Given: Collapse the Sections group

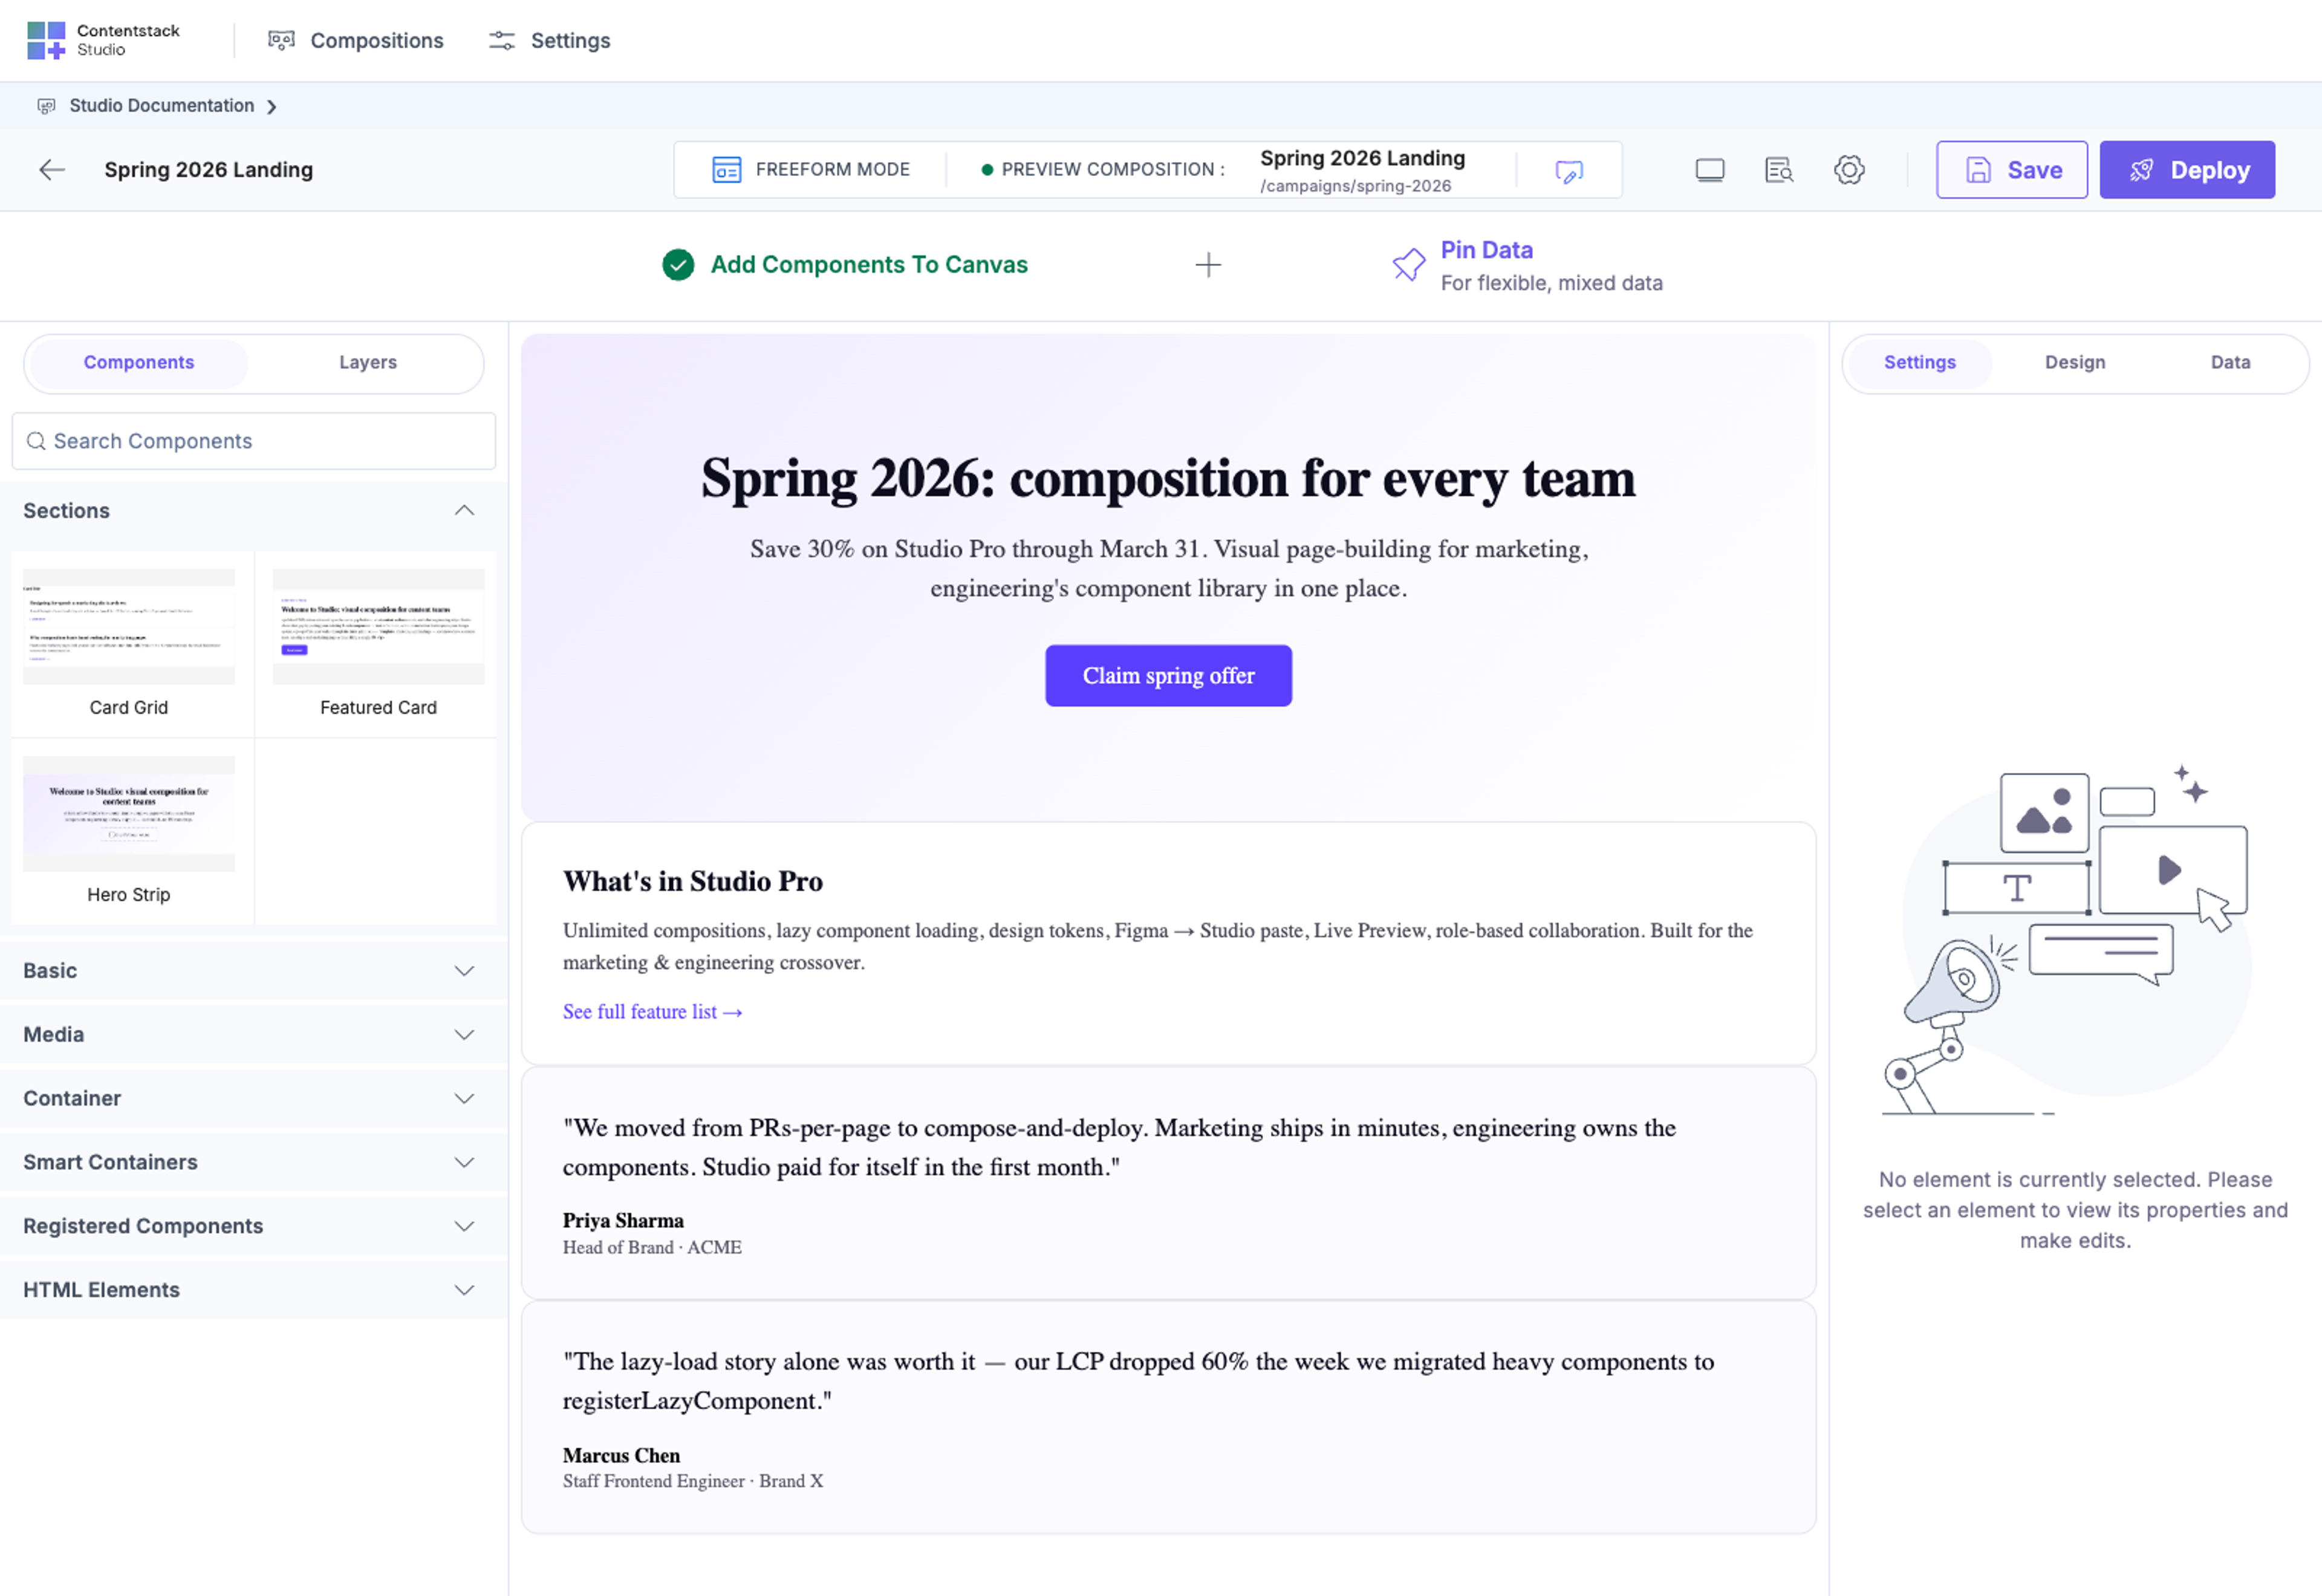Looking at the screenshot, I should (x=464, y=511).
